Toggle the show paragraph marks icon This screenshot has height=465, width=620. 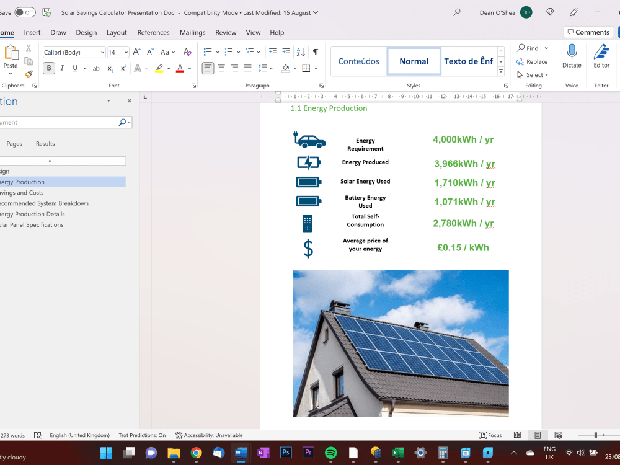tap(317, 52)
